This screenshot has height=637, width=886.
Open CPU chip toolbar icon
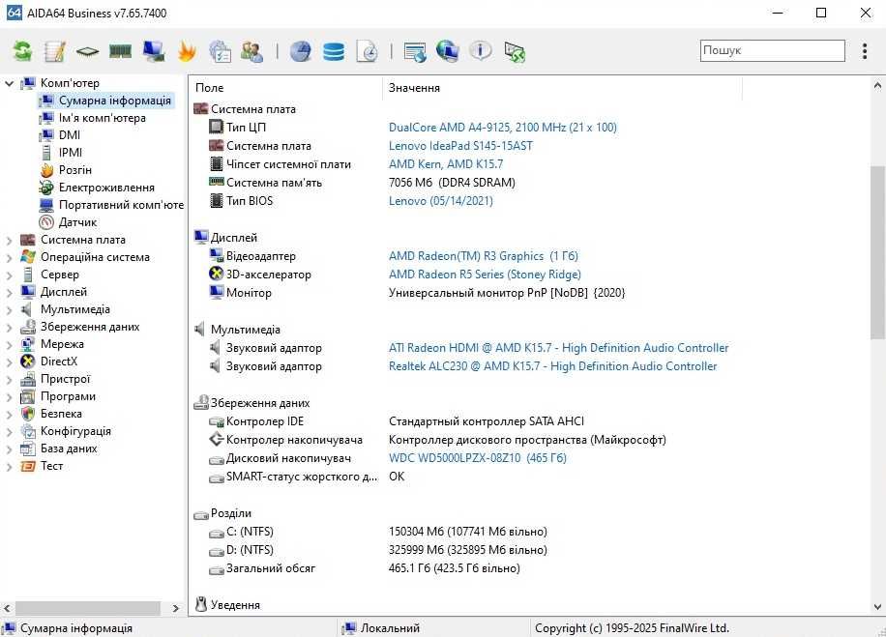click(x=88, y=52)
